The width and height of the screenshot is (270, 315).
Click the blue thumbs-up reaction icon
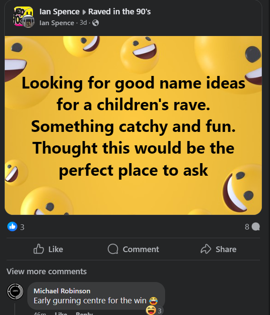(12, 226)
